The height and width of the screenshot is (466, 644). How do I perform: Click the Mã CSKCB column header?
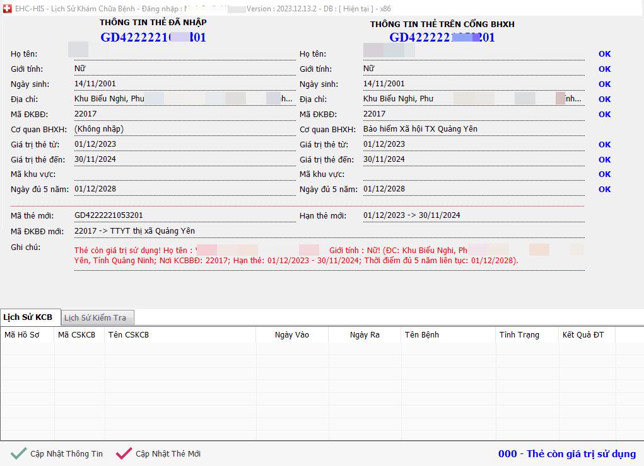pyautogui.click(x=76, y=335)
